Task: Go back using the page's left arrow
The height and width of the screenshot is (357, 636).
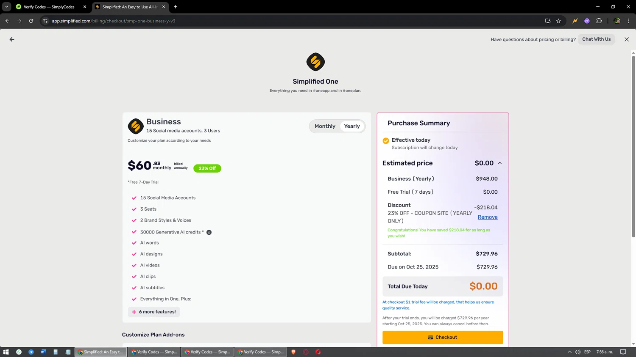Action: click(x=12, y=39)
